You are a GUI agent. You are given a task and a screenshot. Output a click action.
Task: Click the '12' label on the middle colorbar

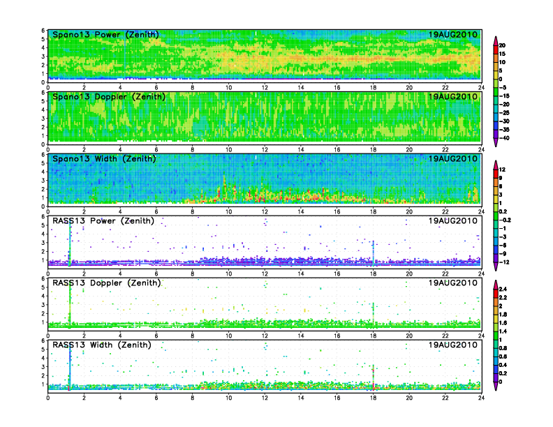point(502,170)
